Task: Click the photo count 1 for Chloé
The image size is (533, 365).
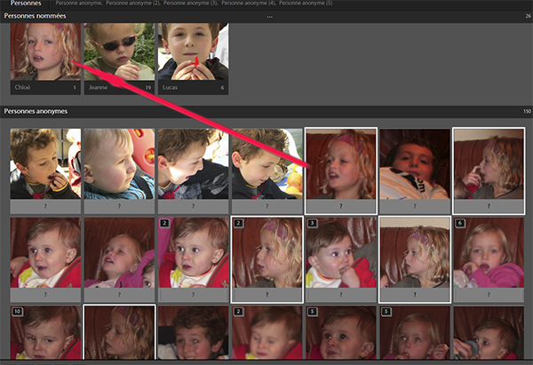Action: click(x=75, y=88)
